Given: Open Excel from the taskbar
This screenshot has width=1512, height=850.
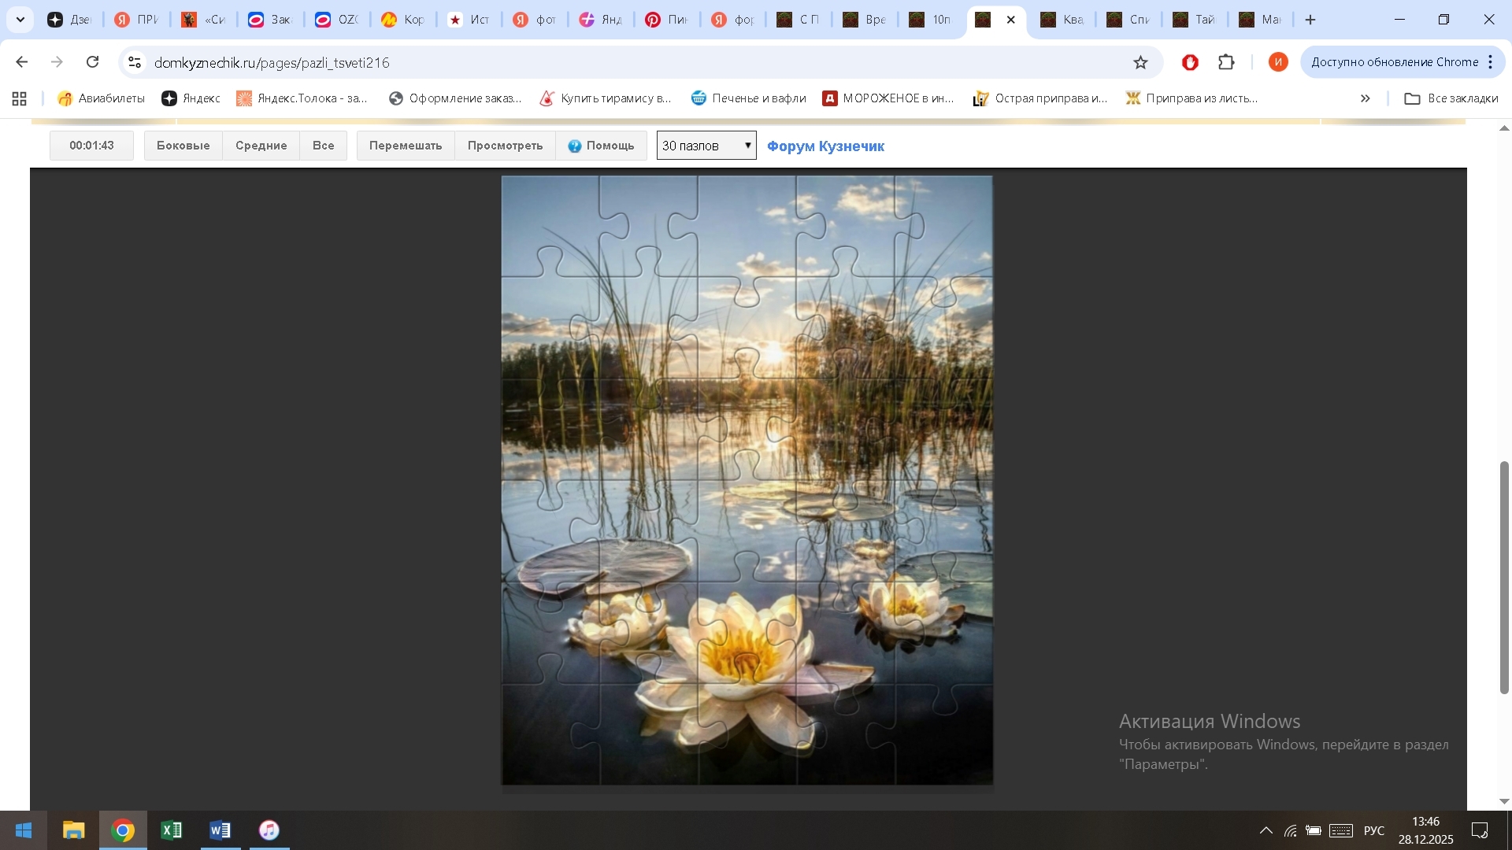Looking at the screenshot, I should point(171,830).
